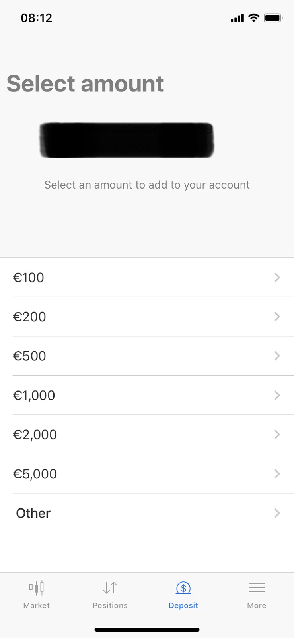Viewport: 294px width, 638px height.
Task: Tap the More hamburger icon
Action: 257,588
